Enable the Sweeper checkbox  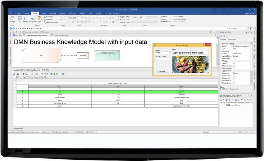point(160,17)
